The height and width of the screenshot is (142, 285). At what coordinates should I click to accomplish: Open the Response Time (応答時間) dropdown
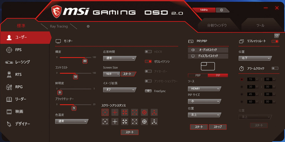120,58
